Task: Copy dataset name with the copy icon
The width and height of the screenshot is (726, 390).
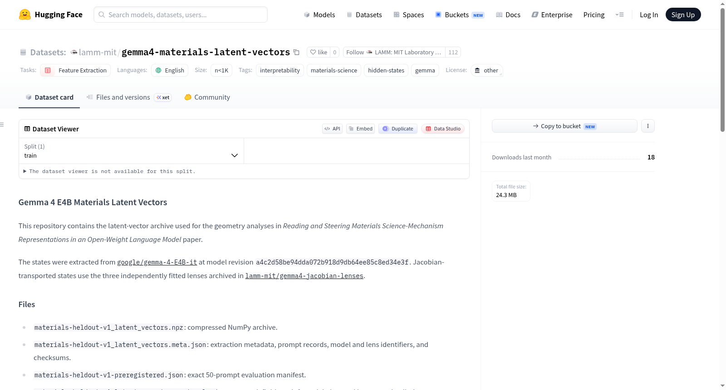Action: pos(296,52)
